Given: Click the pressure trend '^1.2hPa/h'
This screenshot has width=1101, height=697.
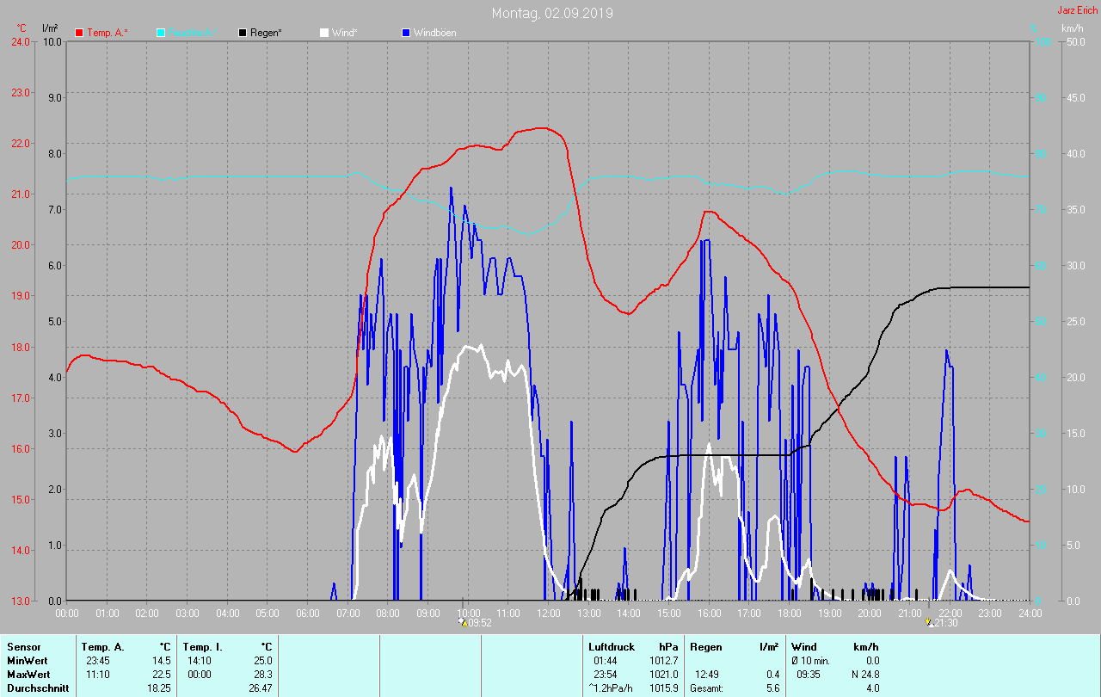Looking at the screenshot, I should [x=612, y=688].
